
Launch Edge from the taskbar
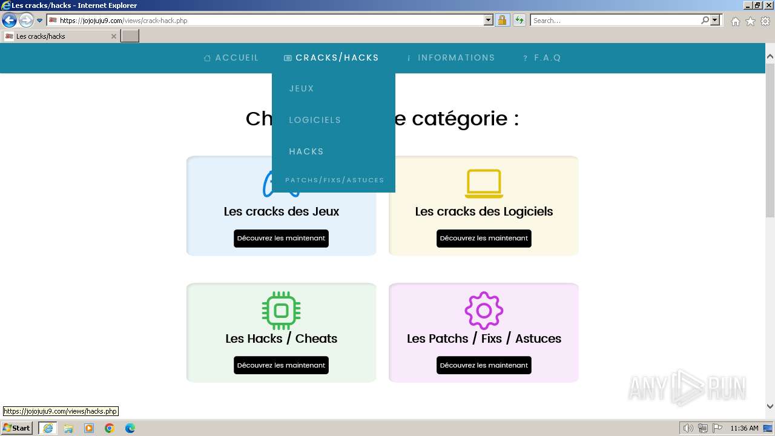[130, 428]
